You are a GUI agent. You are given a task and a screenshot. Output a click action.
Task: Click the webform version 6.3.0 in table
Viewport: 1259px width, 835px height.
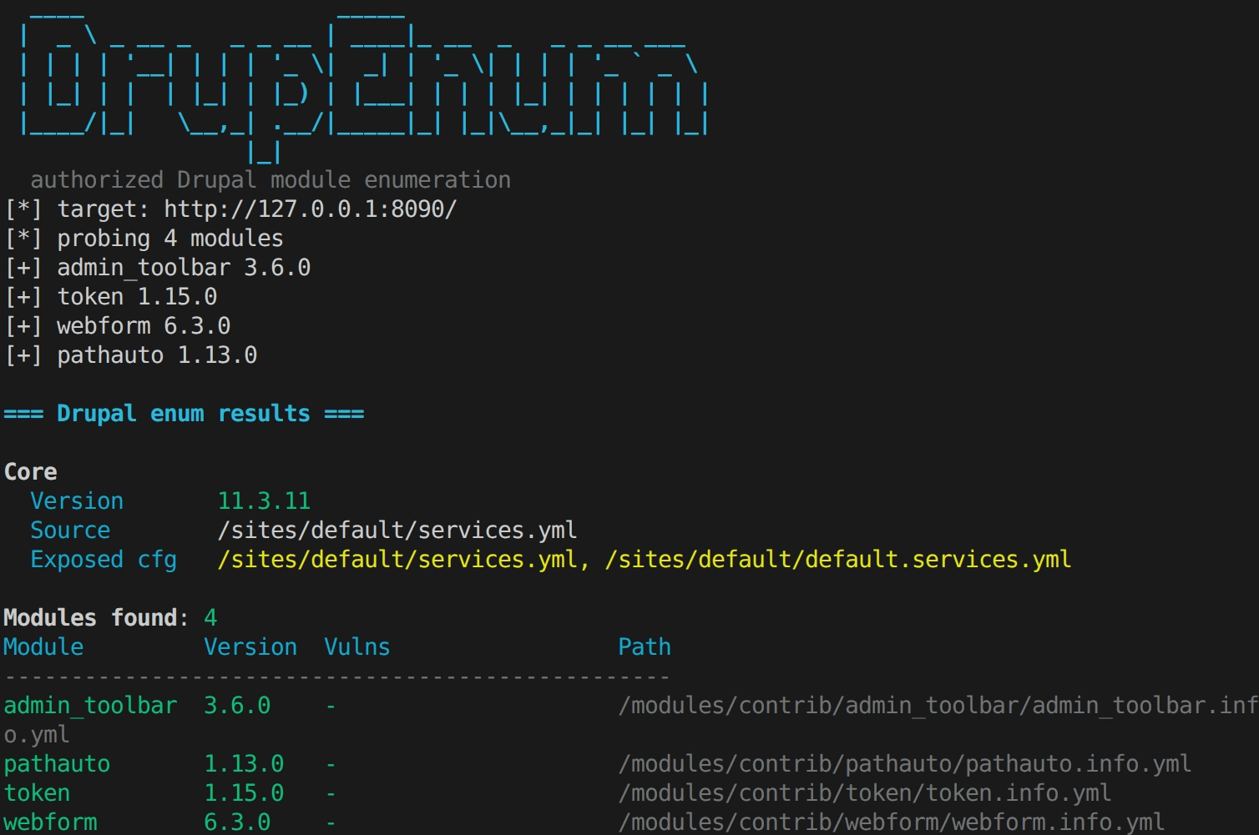pos(237,822)
